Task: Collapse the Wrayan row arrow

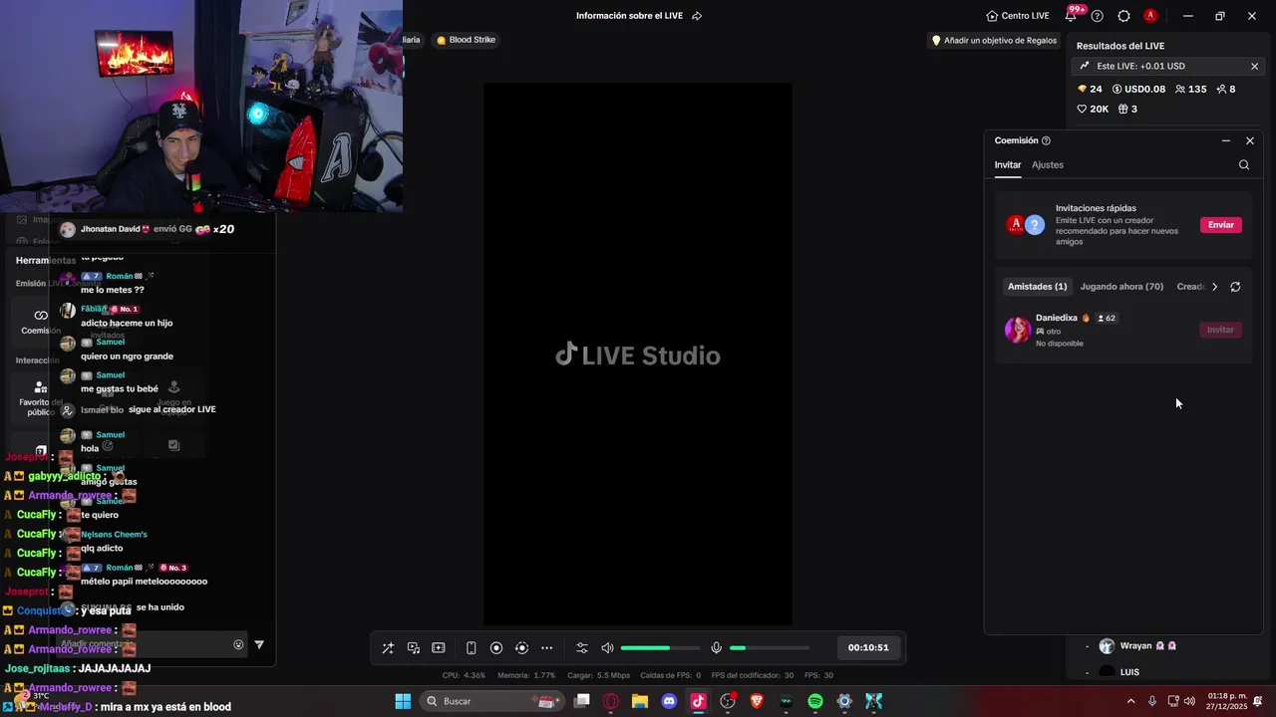Action: coord(1087,646)
